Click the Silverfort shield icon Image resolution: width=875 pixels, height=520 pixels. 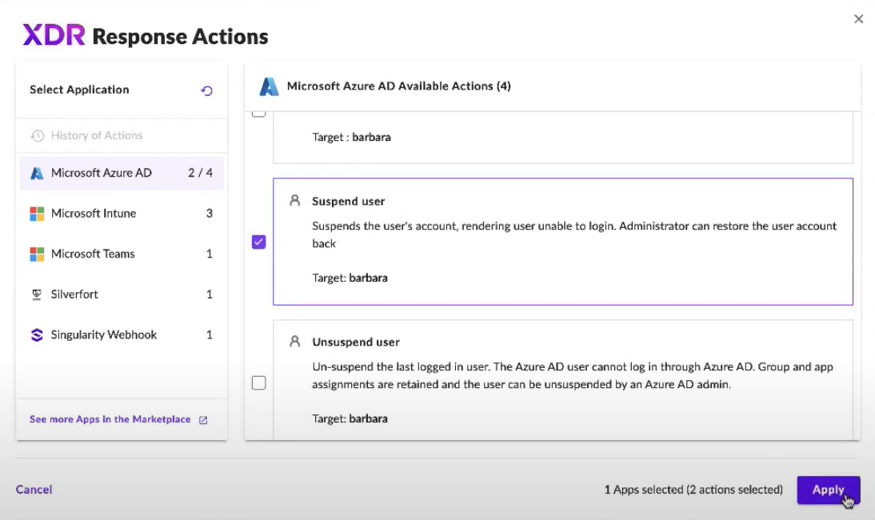tap(35, 294)
